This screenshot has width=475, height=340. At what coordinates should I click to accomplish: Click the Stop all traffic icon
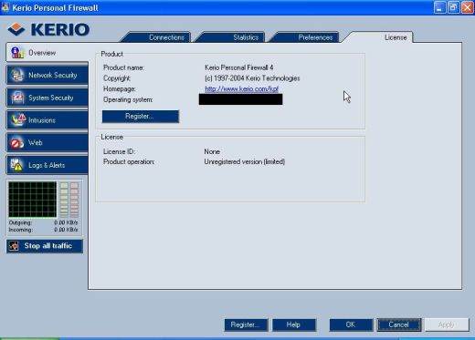pos(14,246)
